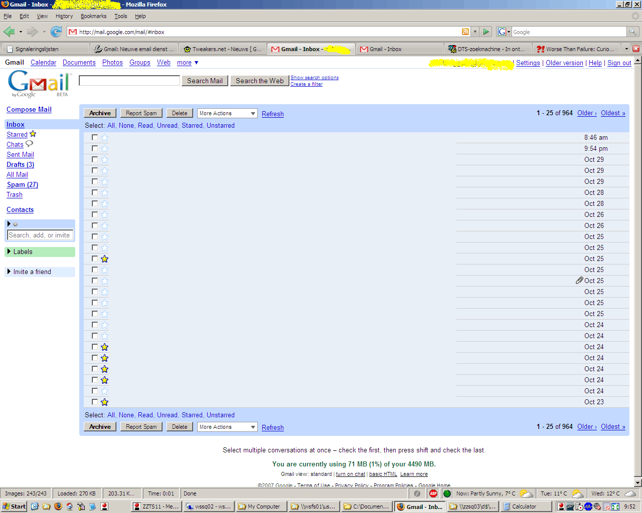The height and width of the screenshot is (513, 642).
Task: Click the grey slash-circle icon in the status bar
Action: point(417,493)
